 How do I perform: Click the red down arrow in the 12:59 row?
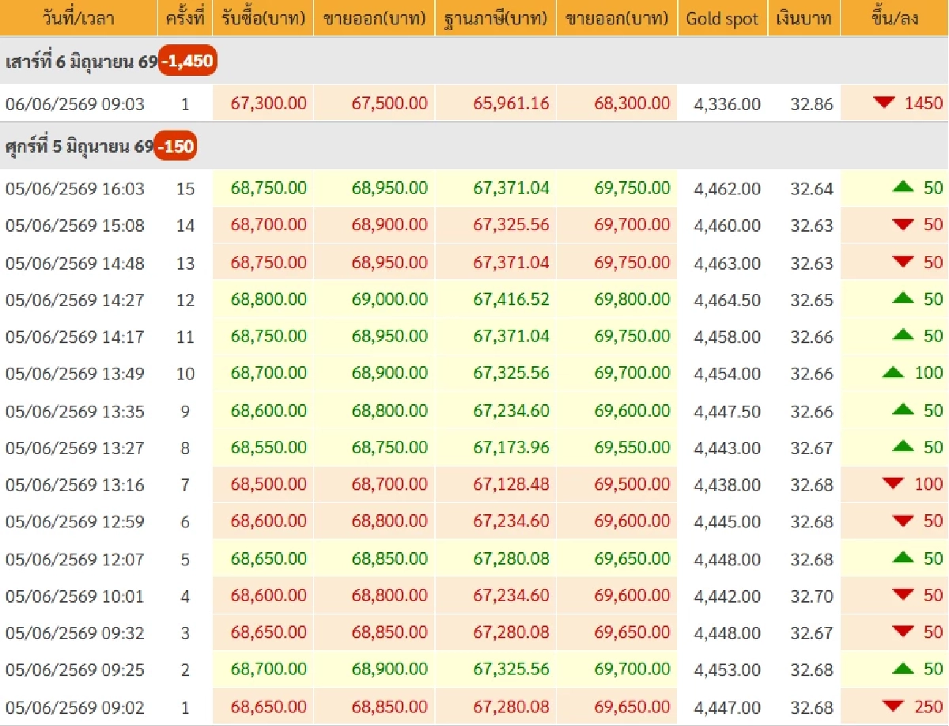903,521
